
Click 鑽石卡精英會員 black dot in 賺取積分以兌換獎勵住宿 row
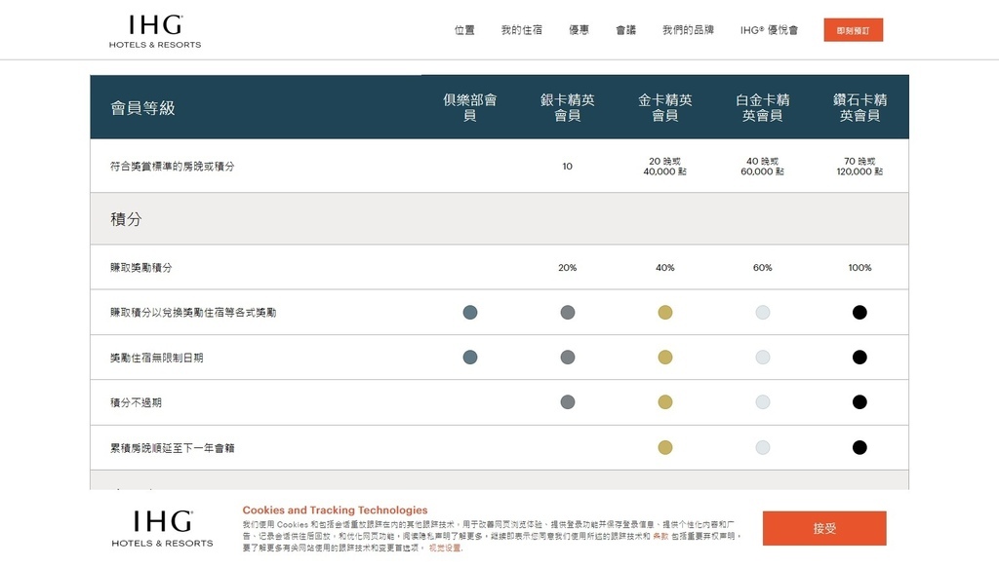(x=859, y=313)
